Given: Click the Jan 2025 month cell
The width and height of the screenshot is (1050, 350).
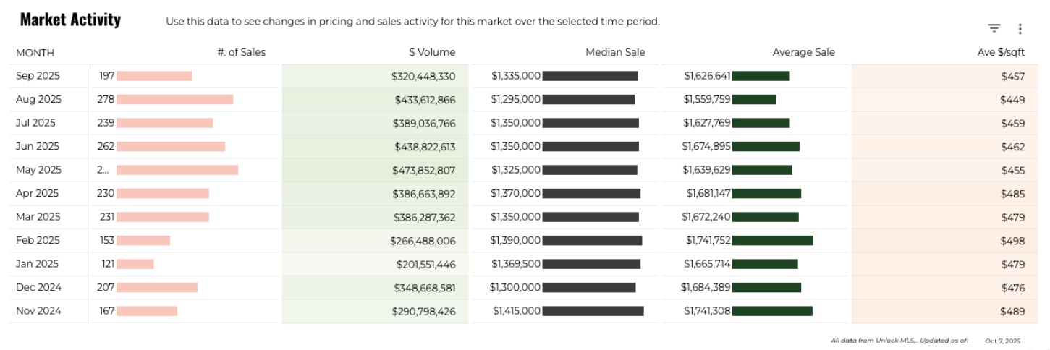Looking at the screenshot, I should pos(38,264).
